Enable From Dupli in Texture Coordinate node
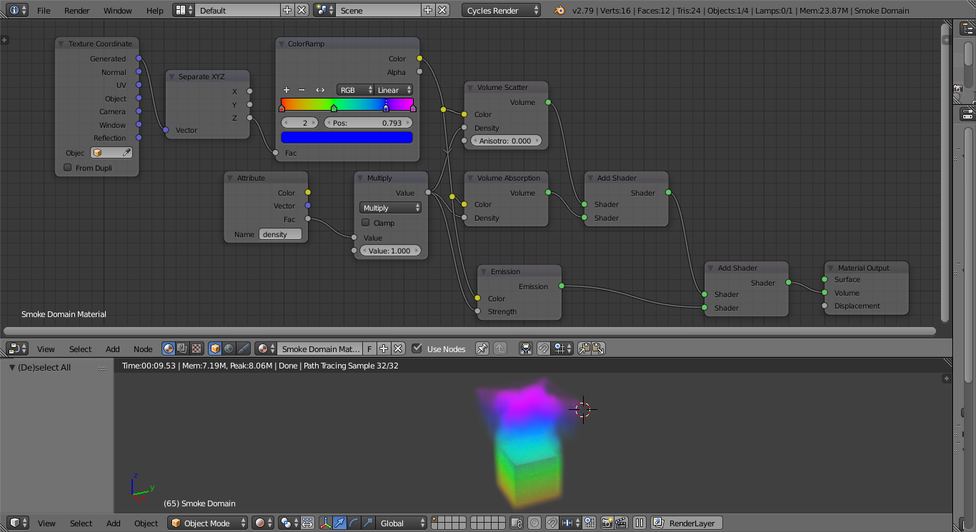 click(x=68, y=168)
